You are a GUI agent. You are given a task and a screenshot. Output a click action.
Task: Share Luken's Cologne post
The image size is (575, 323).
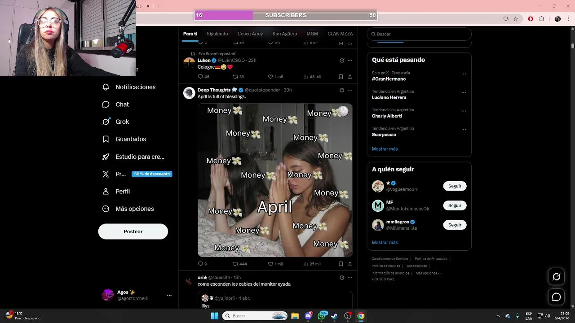point(350,77)
